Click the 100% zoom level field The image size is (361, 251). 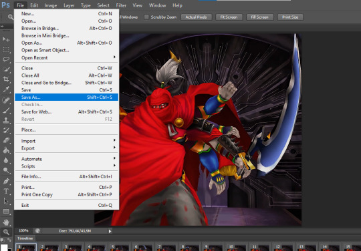23,231
